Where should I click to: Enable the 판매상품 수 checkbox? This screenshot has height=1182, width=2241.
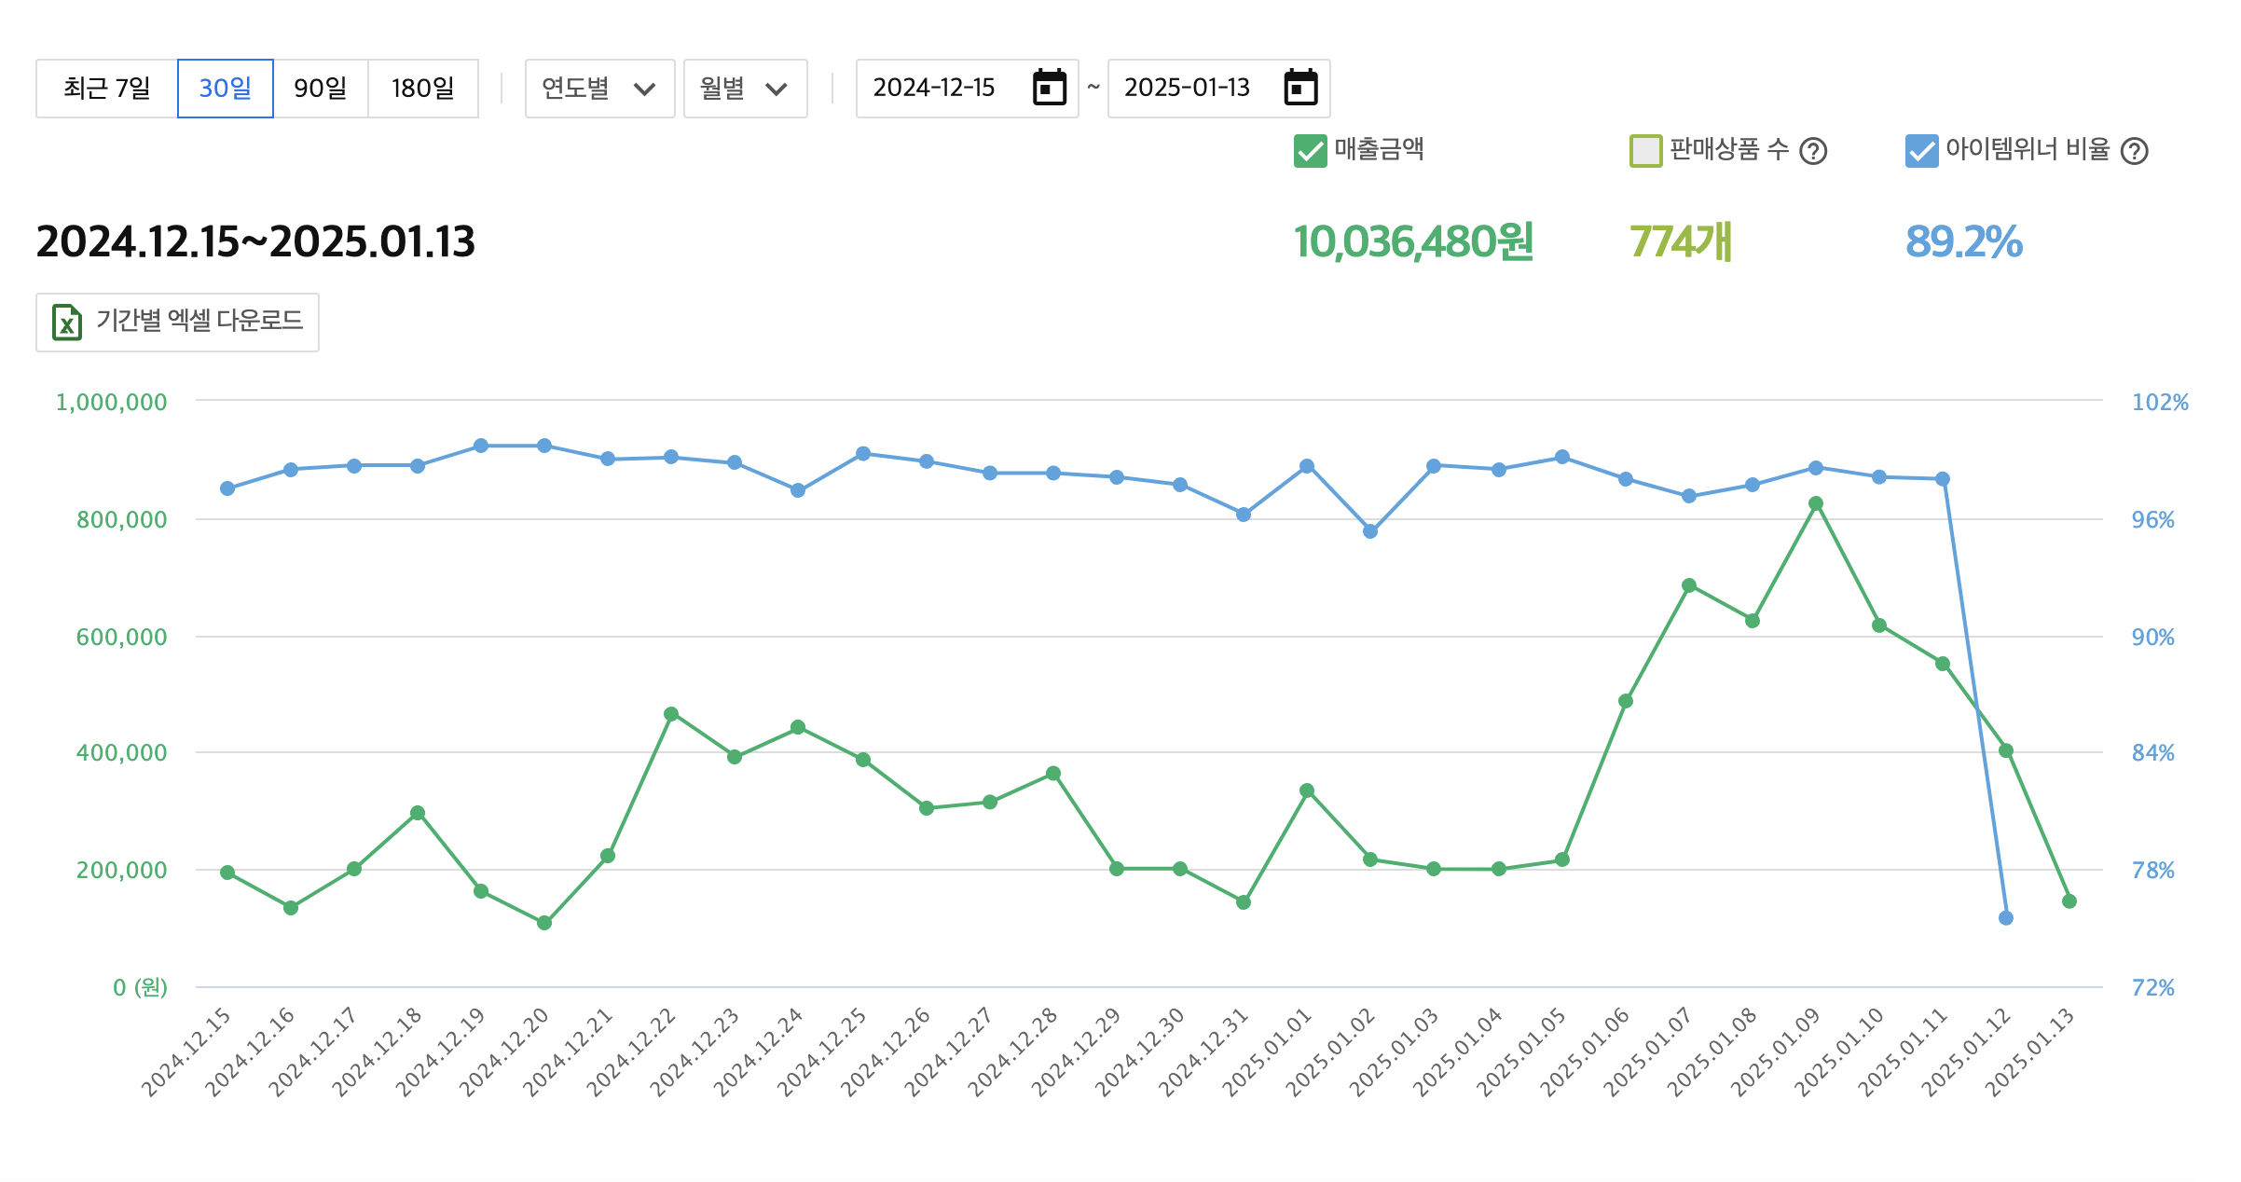coord(1645,151)
